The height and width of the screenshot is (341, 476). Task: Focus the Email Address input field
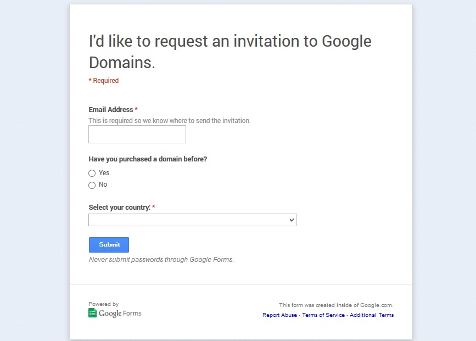pos(137,134)
